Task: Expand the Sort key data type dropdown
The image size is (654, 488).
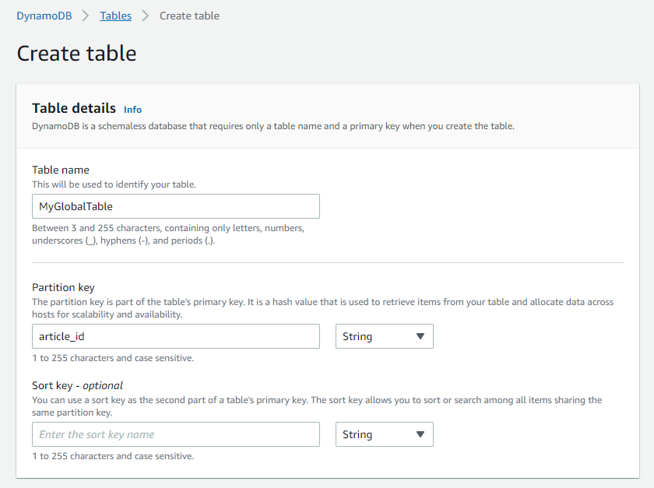Action: coord(384,434)
